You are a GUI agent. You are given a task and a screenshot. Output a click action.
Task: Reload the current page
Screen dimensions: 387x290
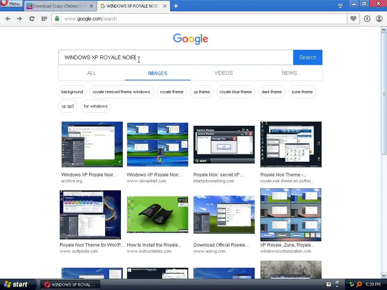click(32, 19)
